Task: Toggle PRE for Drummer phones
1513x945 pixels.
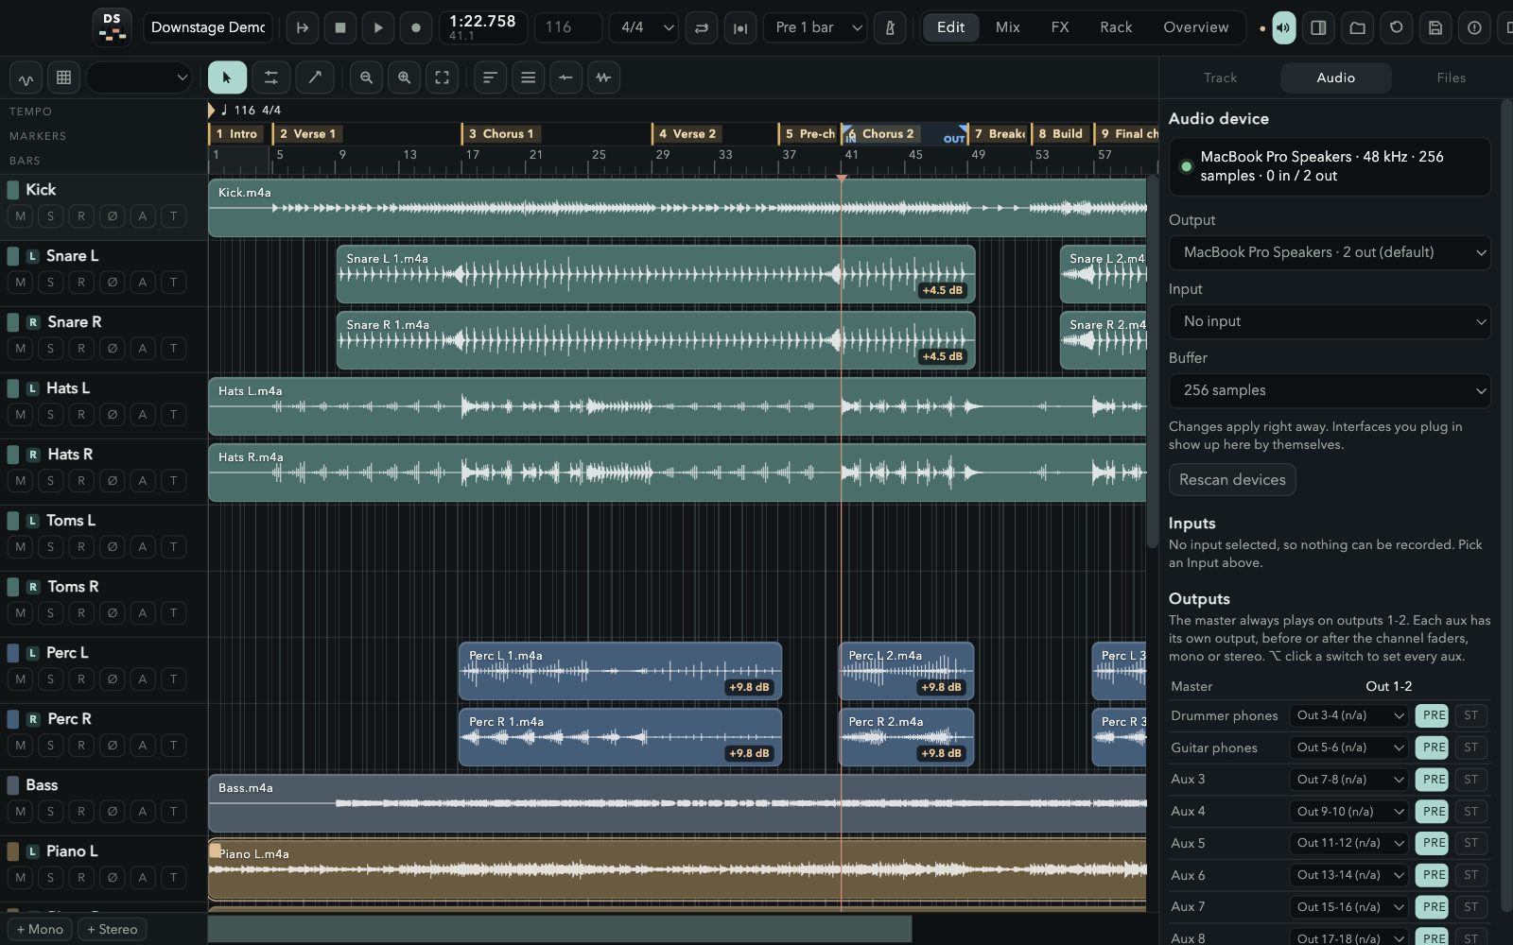Action: pyautogui.click(x=1434, y=715)
